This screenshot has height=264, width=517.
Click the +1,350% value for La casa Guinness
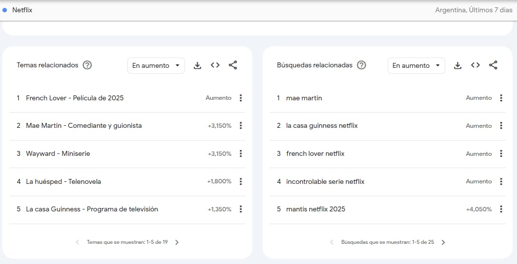click(x=219, y=209)
